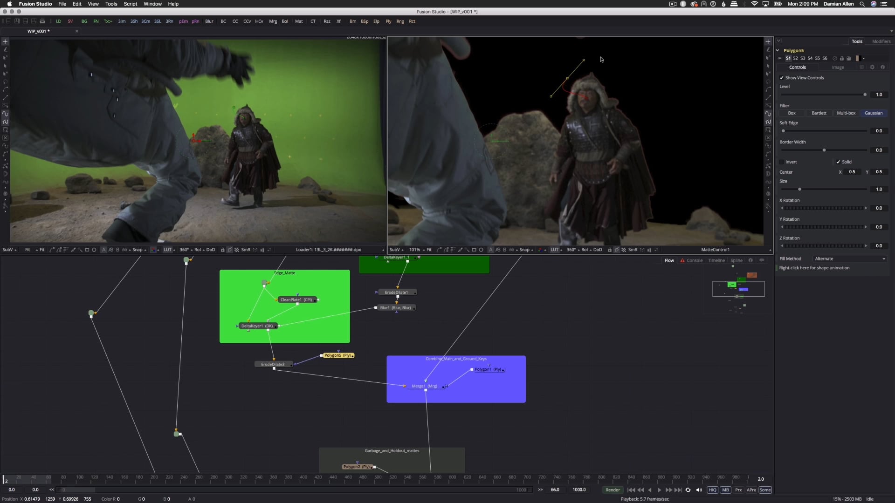
Task: Open left viewer SubV dropdown
Action: (9, 250)
